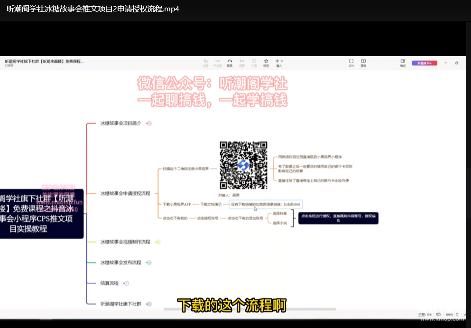Toggle the 格式 (Format) panel
The width and height of the screenshot is (471, 328).
pyautogui.click(x=403, y=62)
